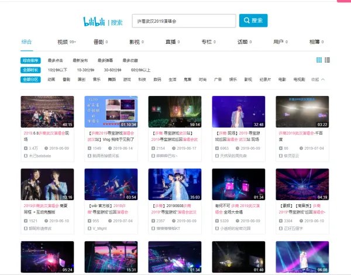351x275 pixels.
Task: Filter by 娱乐 category
Action: point(233,80)
